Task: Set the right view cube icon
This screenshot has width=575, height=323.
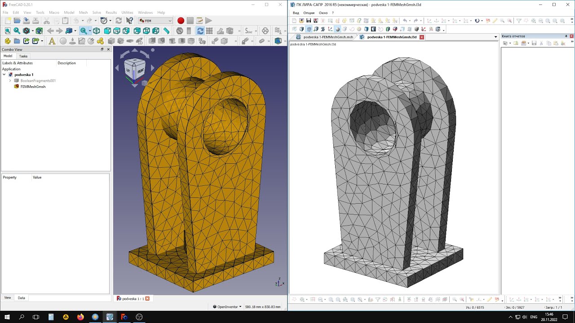Action: pyautogui.click(x=126, y=31)
